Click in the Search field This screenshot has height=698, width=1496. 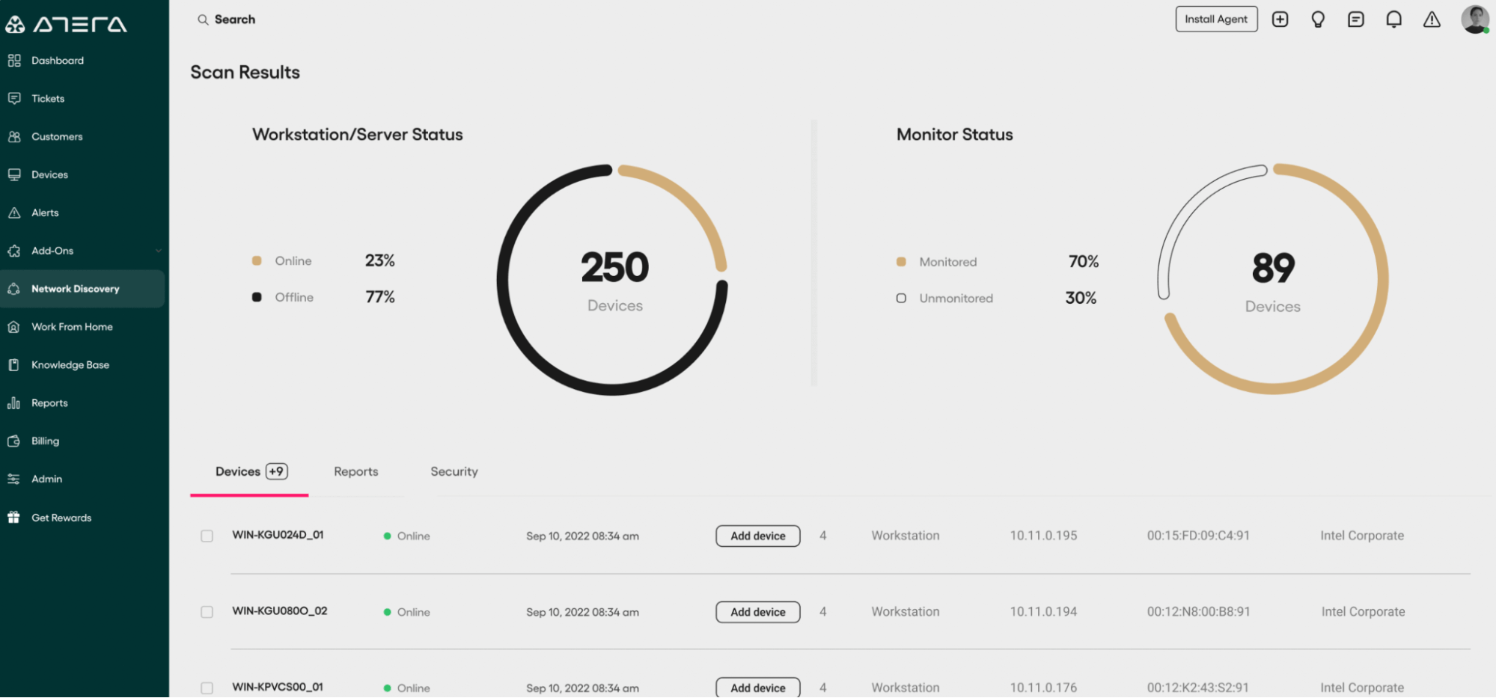coord(234,19)
